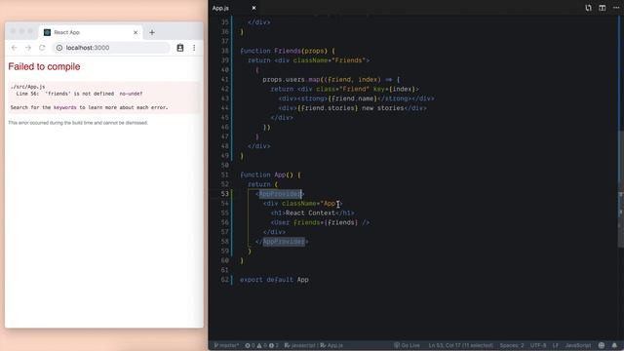Viewport: 624px width, 351px height.
Task: Click 'React Context' heading text on line 55
Action: [310, 213]
